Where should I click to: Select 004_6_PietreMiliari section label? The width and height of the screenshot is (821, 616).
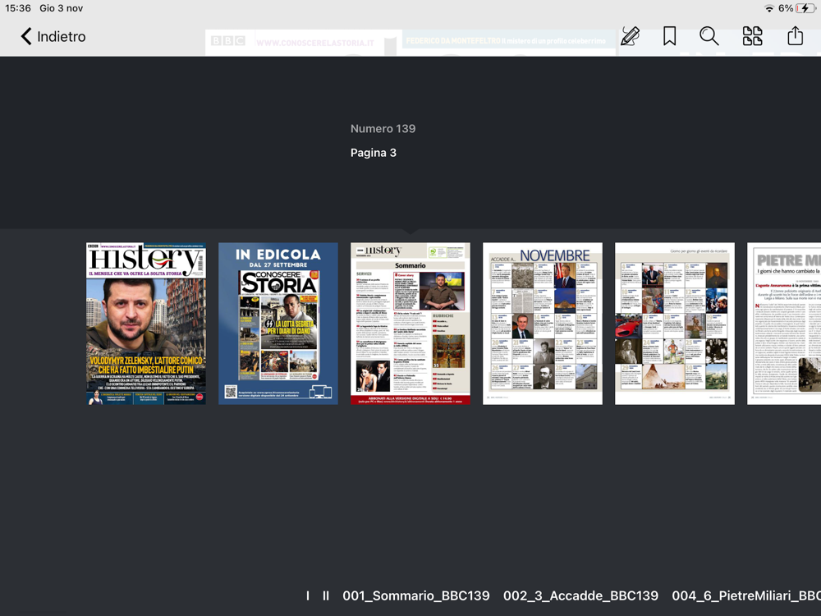pos(746,595)
